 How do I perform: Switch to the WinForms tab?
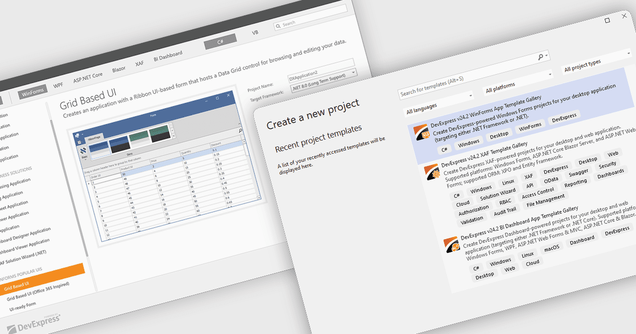[33, 93]
